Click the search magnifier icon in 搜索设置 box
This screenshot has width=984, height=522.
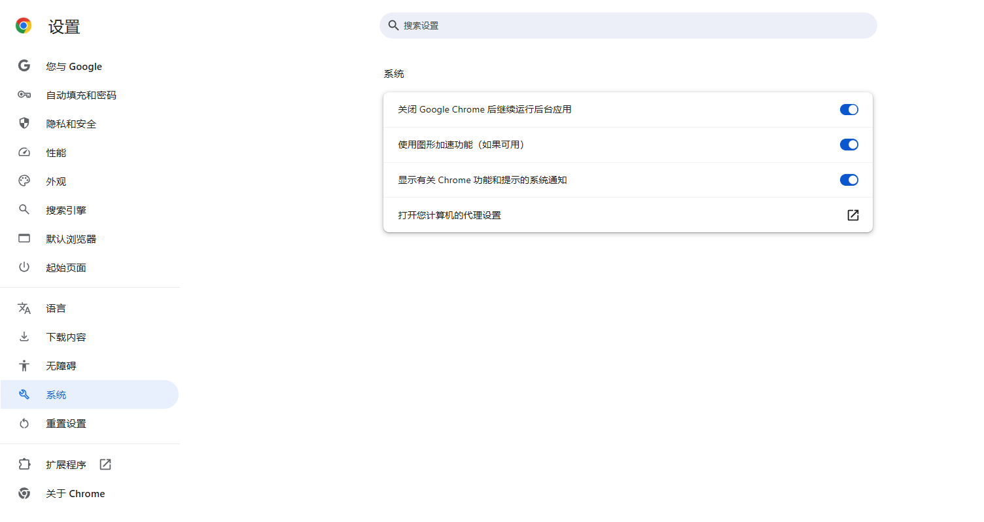(x=393, y=26)
